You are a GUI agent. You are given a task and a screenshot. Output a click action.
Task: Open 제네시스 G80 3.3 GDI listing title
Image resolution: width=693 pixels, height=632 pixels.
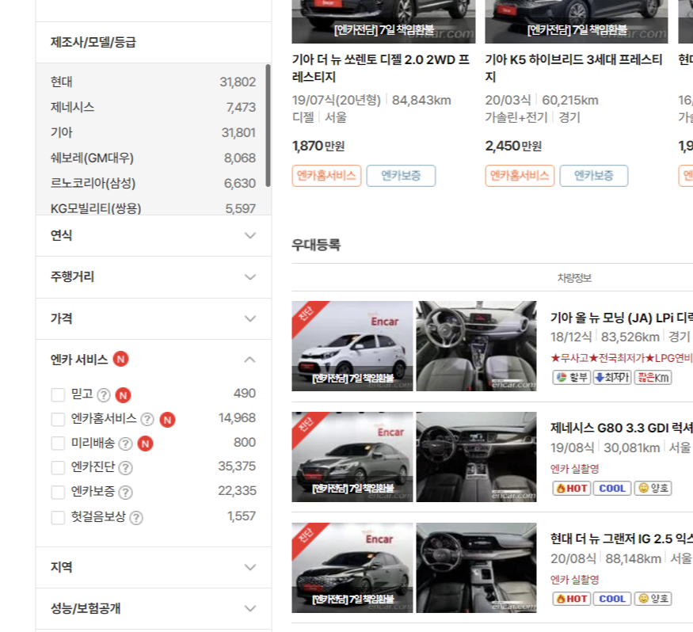[x=621, y=428]
